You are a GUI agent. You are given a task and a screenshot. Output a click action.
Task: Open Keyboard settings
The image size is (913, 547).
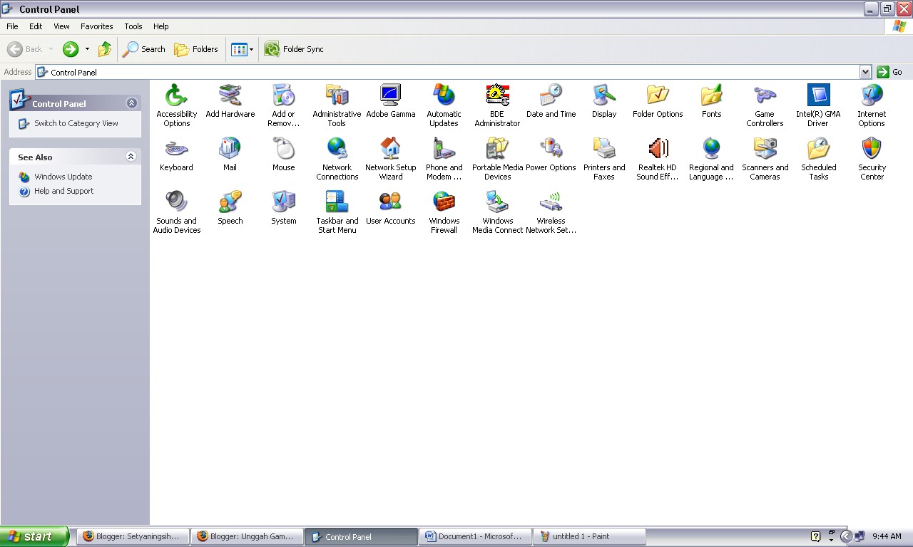tap(176, 154)
